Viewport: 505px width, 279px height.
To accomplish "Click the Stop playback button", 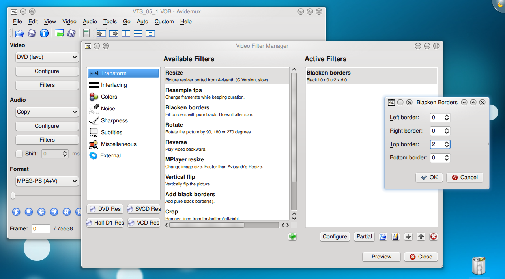I will point(29,212).
